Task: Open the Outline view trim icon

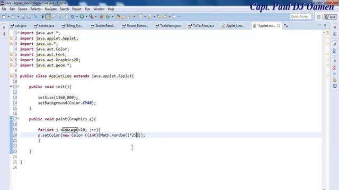Action: tap(335, 51)
